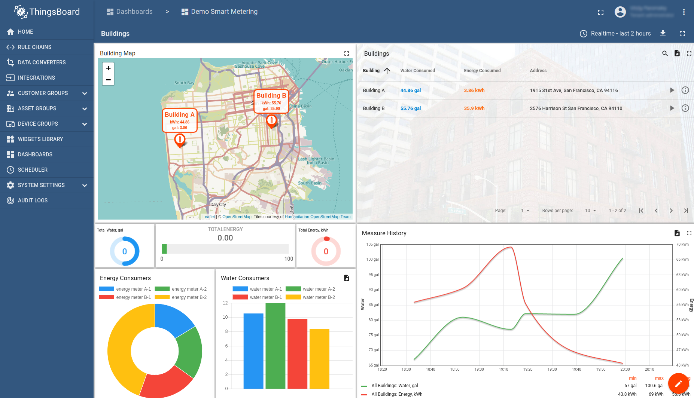Open the user profile avatar
The image size is (694, 398).
coord(620,12)
